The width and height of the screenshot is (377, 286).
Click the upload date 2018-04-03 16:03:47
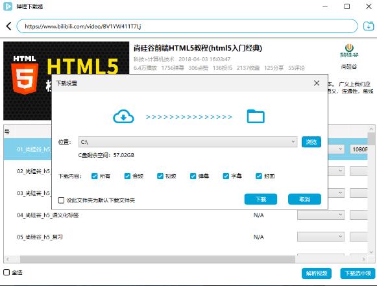(x=204, y=59)
